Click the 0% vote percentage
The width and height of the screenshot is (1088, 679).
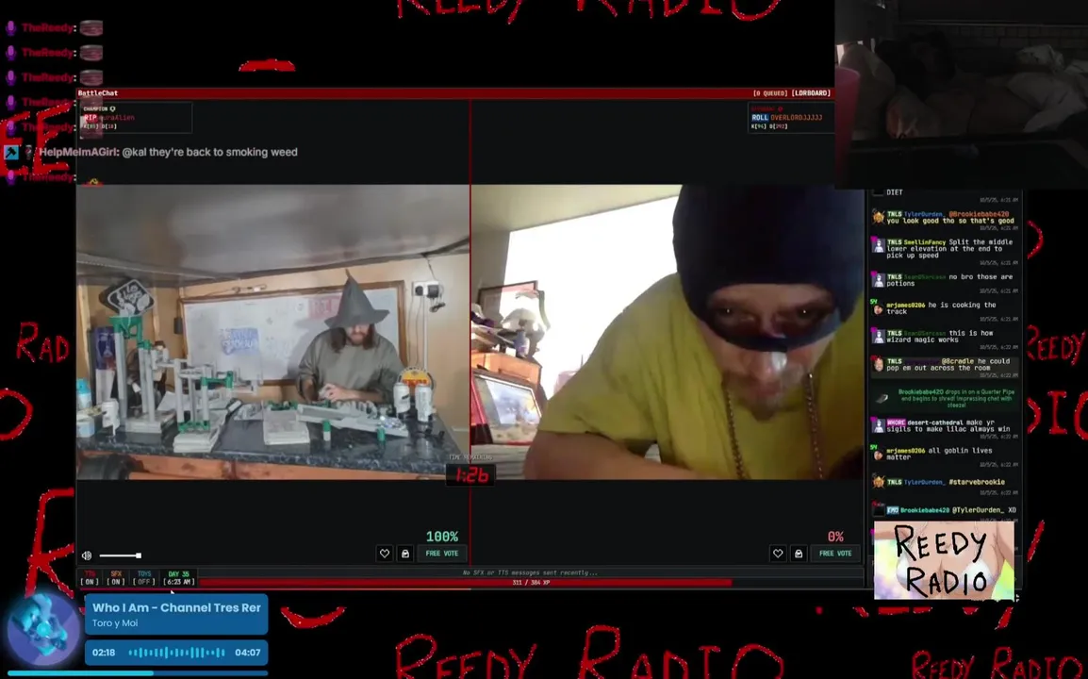[x=835, y=537]
